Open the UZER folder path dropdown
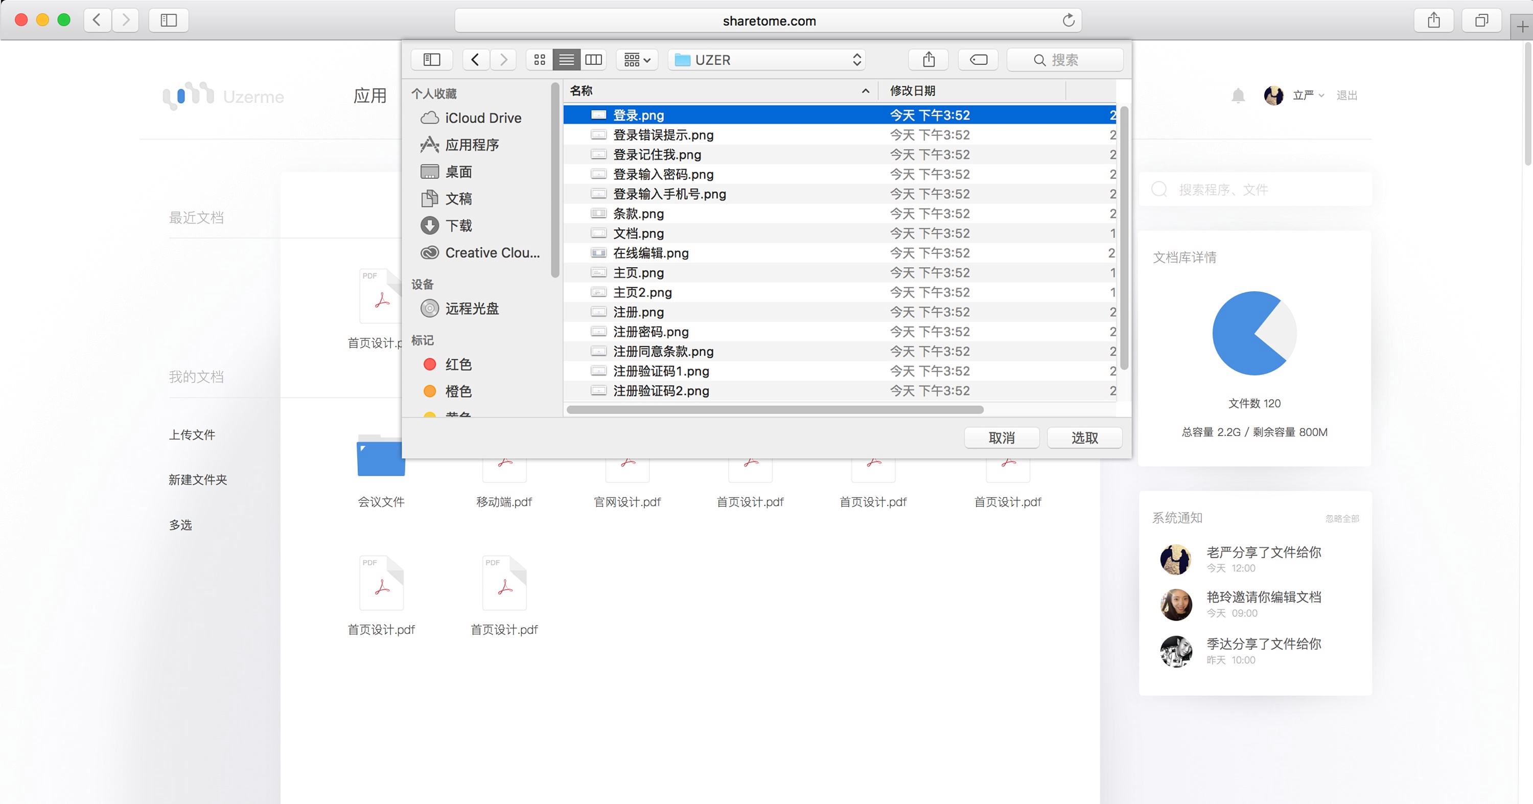 [766, 59]
